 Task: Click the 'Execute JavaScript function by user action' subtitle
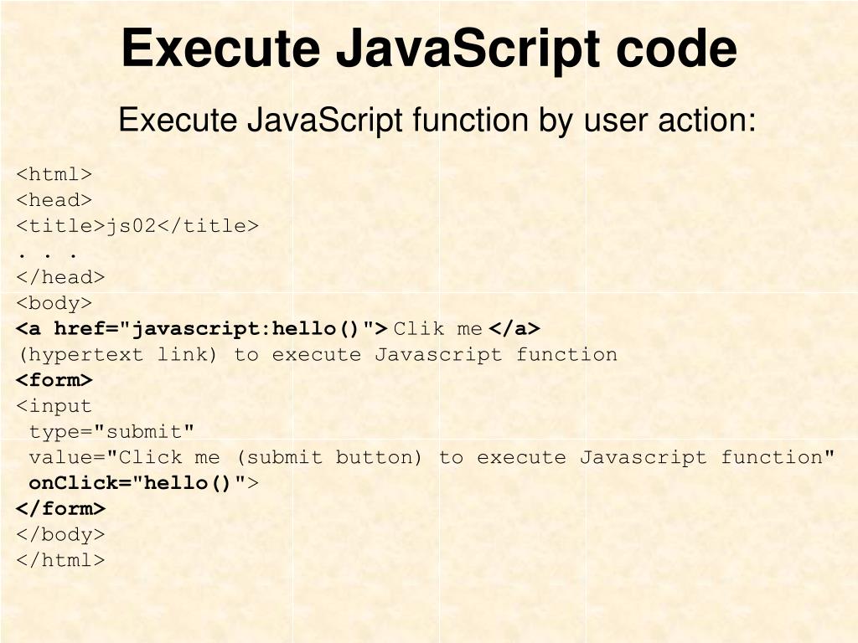point(437,120)
